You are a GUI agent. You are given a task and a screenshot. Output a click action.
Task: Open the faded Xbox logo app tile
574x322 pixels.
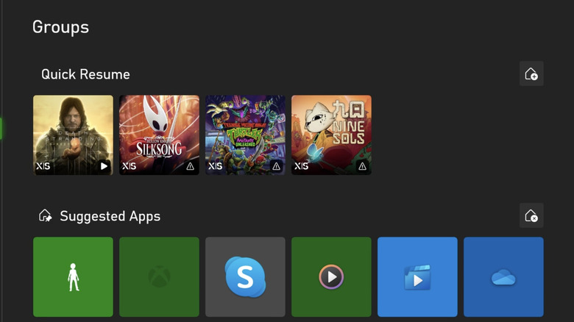tap(159, 277)
